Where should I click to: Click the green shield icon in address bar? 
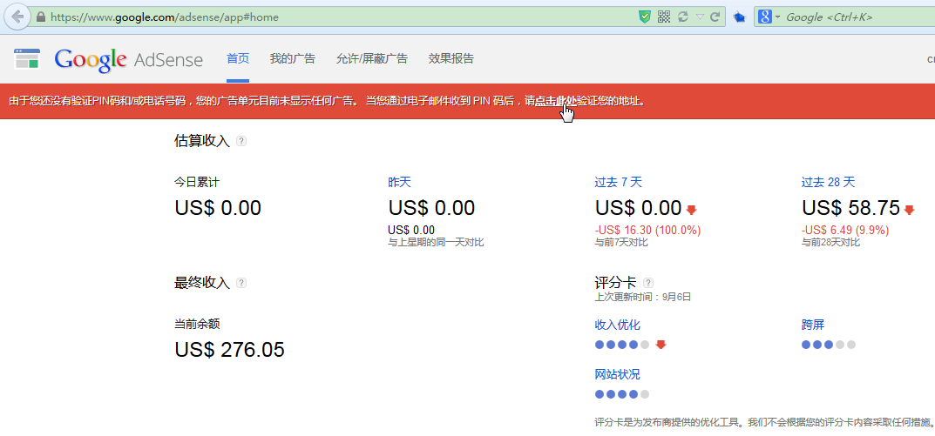point(645,17)
